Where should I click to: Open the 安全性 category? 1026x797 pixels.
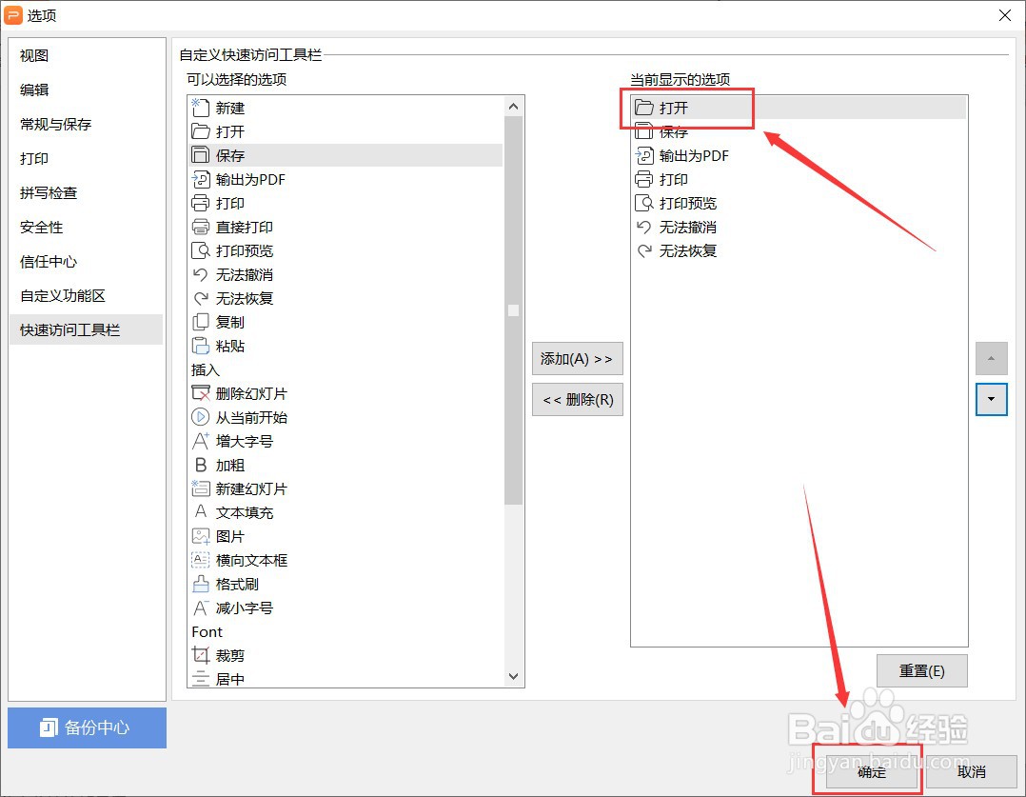pos(87,228)
